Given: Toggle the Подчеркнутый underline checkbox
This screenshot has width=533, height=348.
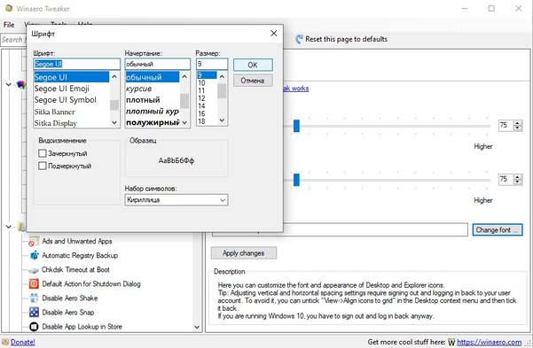Looking at the screenshot, I should pyautogui.click(x=43, y=166).
